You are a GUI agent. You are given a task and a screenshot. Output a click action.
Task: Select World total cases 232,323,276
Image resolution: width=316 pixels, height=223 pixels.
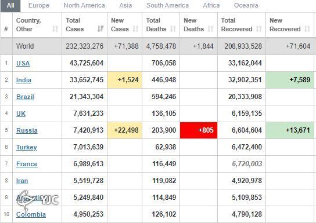tap(85, 46)
